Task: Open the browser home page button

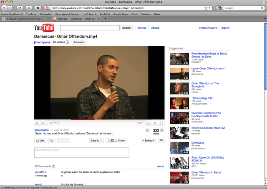Action: click(x=38, y=8)
